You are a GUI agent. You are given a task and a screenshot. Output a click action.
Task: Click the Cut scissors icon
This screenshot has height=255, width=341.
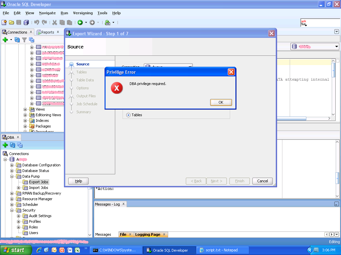pos(54,23)
